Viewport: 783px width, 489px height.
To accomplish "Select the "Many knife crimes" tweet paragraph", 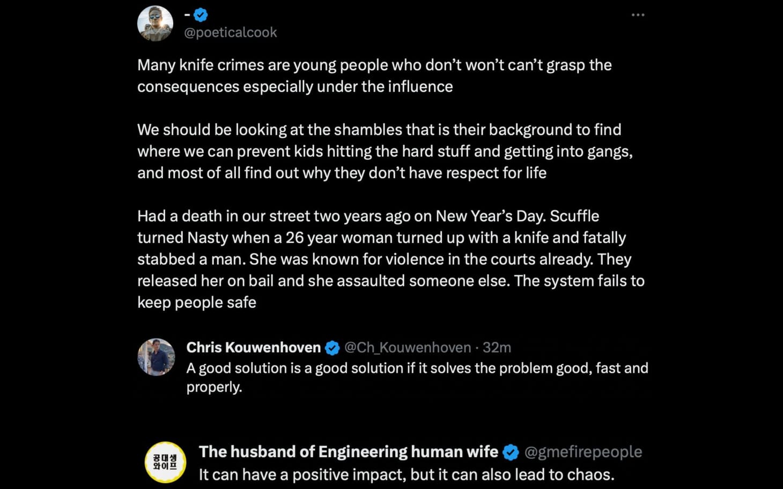I will [x=374, y=76].
